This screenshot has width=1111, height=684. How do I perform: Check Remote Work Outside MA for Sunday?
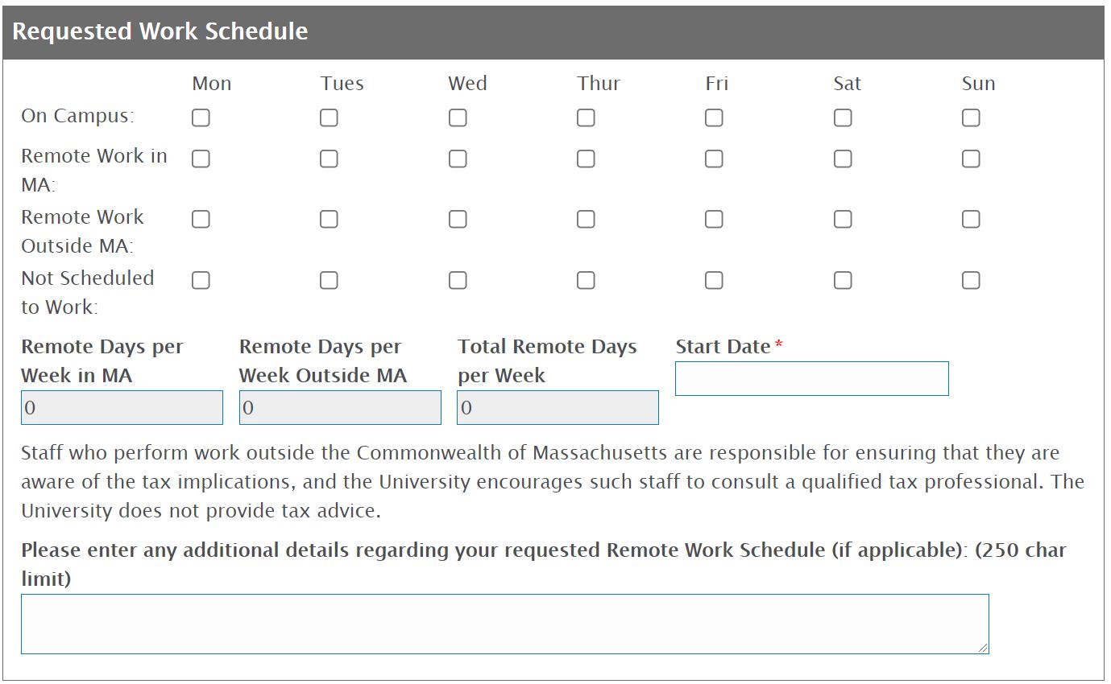971,220
